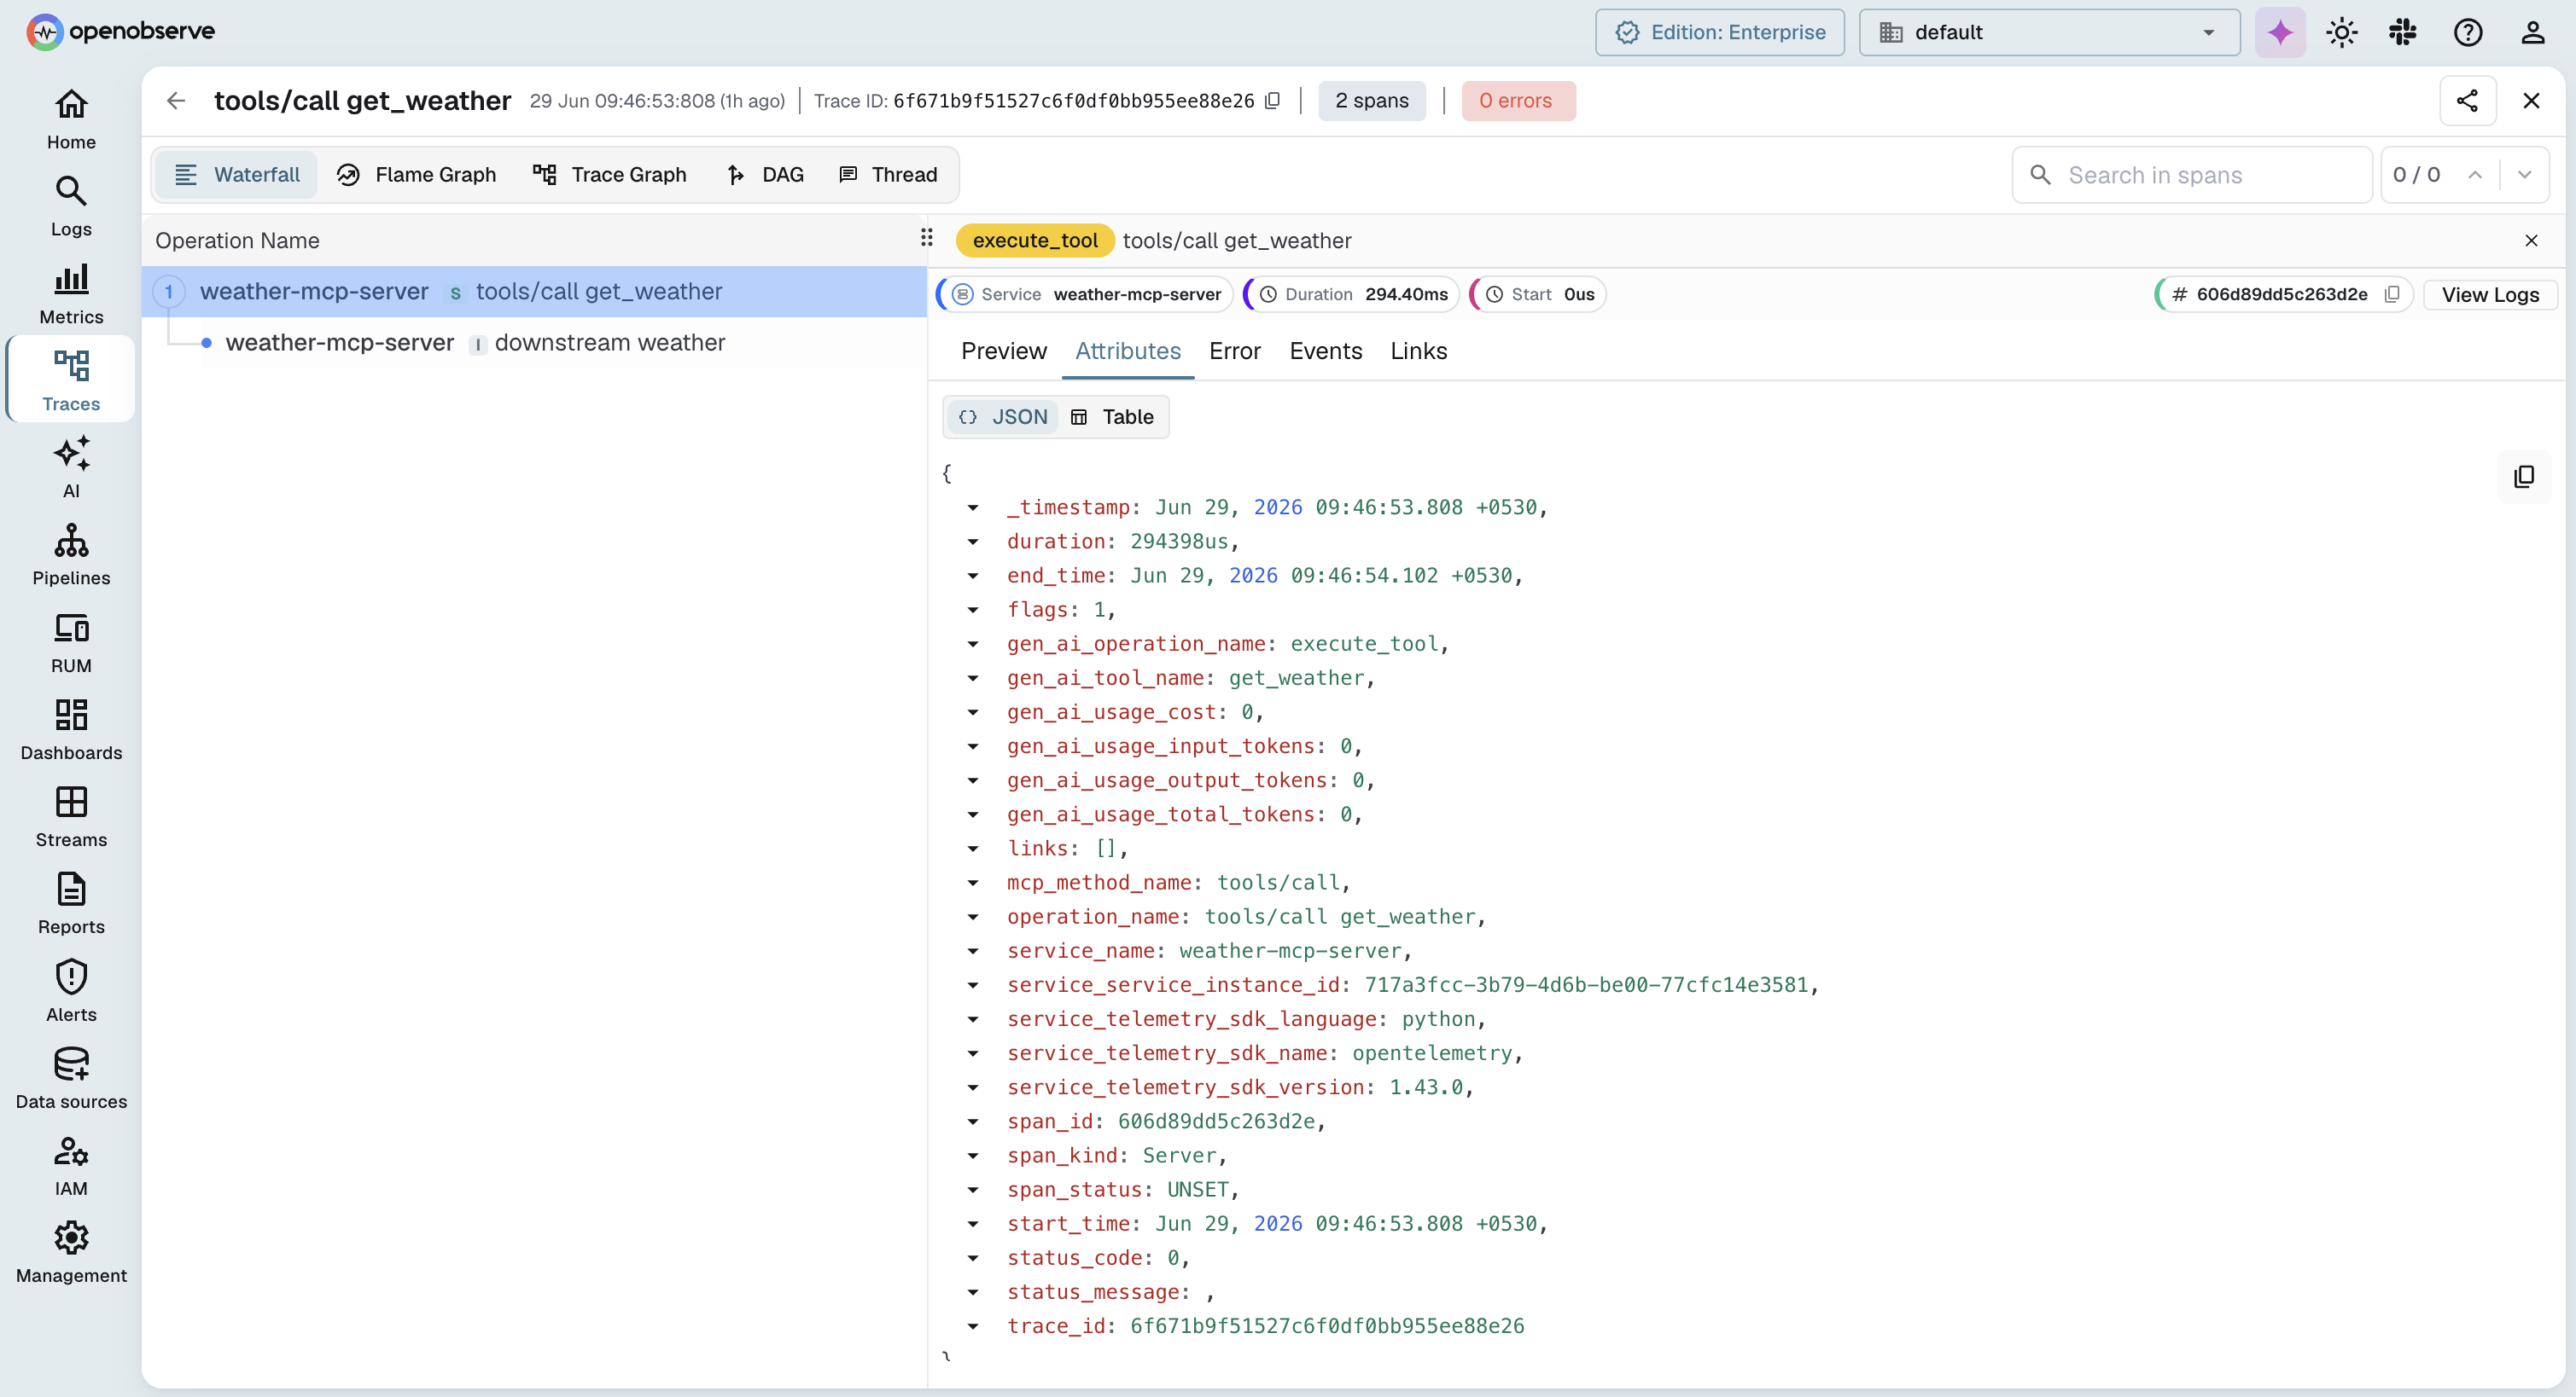Viewport: 2576px width, 1397px height.
Task: Select the Waterfall view tab
Action: pyautogui.click(x=237, y=175)
